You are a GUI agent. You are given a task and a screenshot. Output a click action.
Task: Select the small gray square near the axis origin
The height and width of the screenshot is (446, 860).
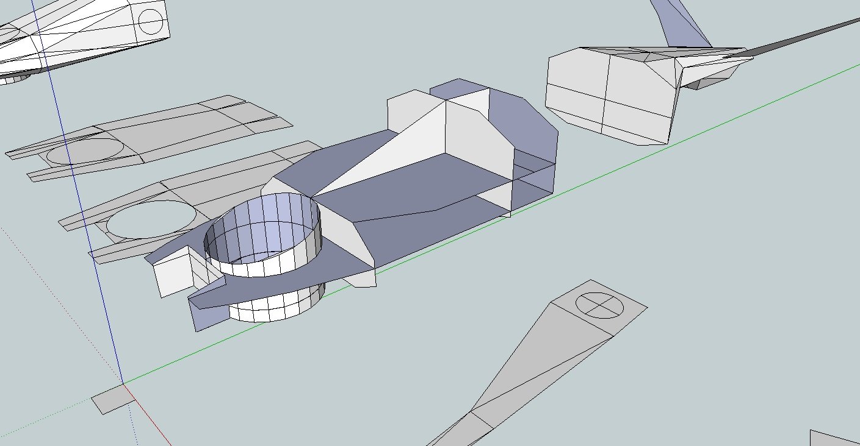tap(113, 400)
